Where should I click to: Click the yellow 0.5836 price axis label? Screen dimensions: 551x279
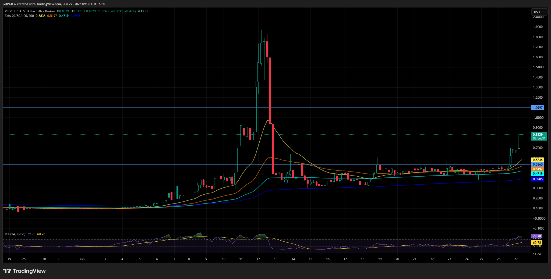click(537, 160)
